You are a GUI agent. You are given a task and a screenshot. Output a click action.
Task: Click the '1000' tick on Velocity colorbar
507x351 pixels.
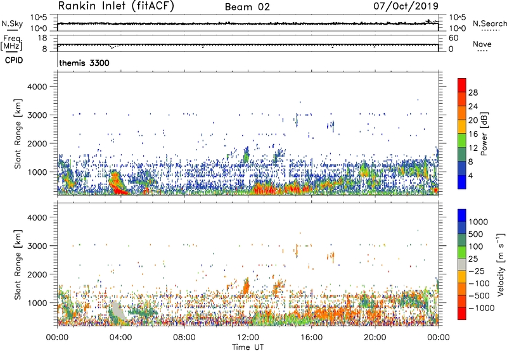[478, 222]
